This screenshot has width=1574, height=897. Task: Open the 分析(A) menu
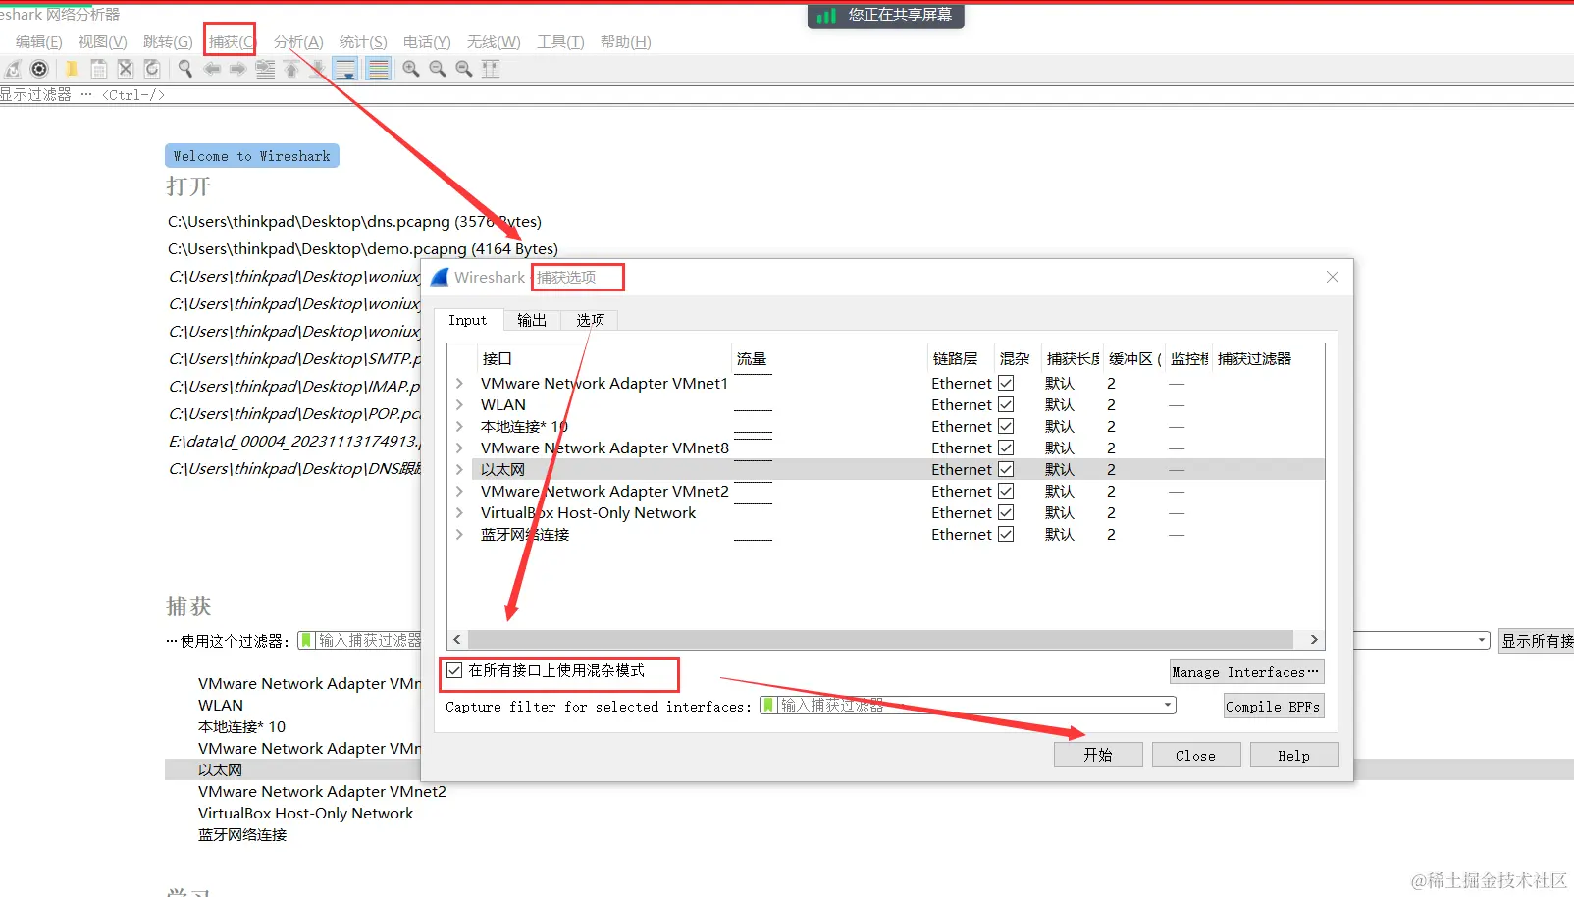298,41
